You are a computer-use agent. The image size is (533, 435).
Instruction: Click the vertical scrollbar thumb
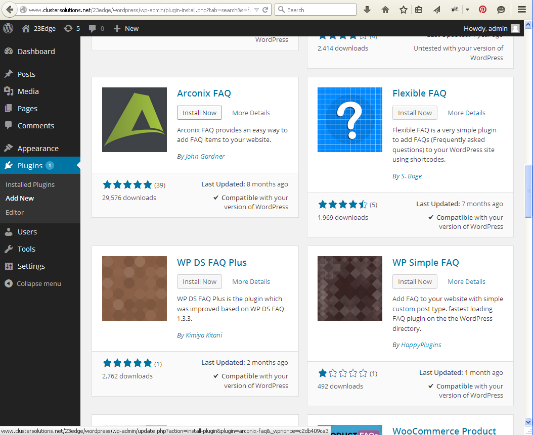pos(528,191)
